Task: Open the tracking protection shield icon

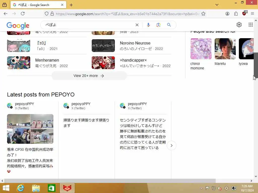Action: 47,14
